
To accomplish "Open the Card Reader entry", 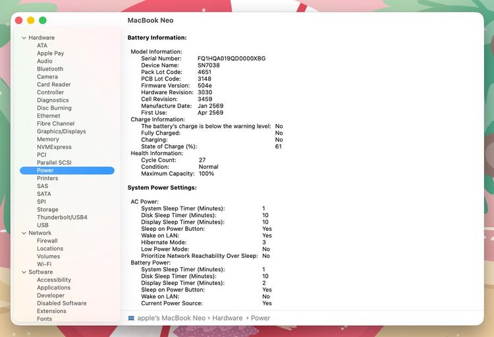I will click(53, 84).
